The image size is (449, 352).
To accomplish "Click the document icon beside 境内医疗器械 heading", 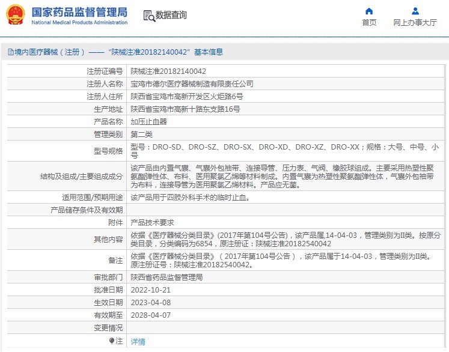I will (11, 52).
